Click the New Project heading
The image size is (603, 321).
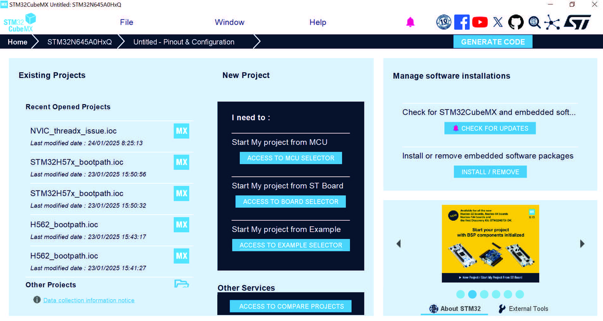(x=246, y=75)
